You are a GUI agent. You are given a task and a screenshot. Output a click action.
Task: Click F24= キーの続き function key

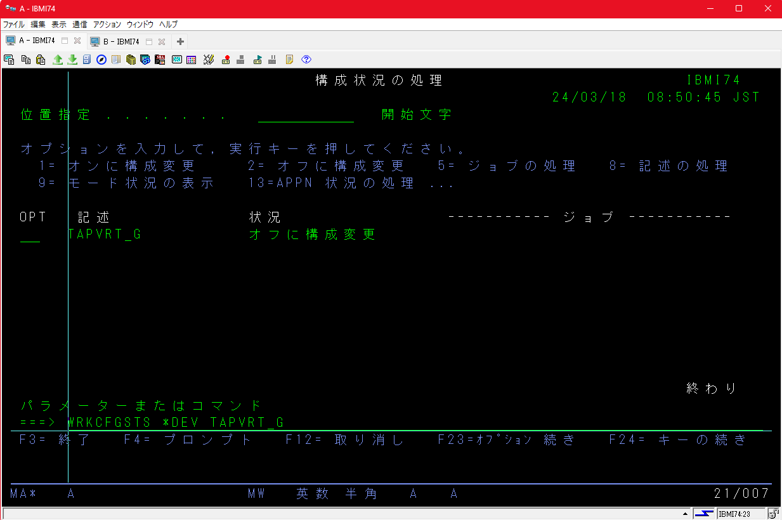(678, 440)
